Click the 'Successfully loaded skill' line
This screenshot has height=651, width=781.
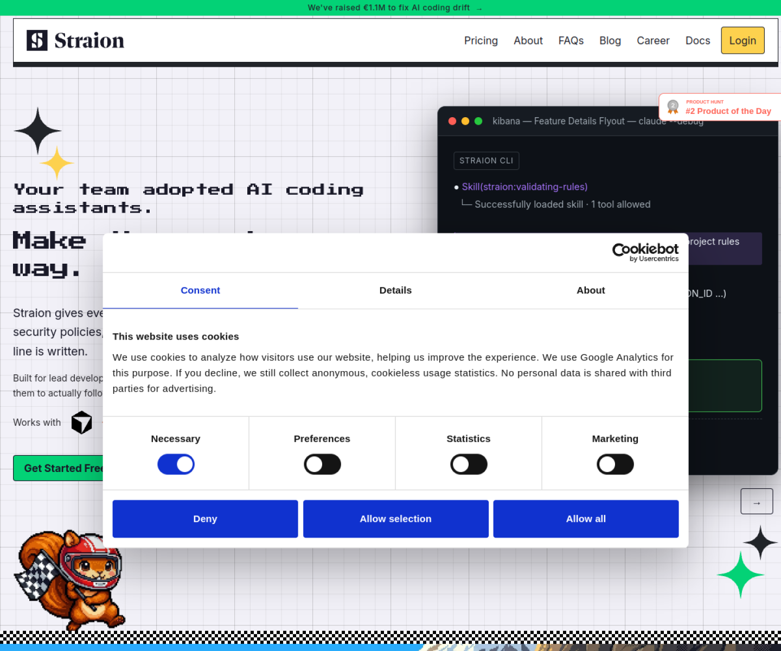[x=562, y=205]
